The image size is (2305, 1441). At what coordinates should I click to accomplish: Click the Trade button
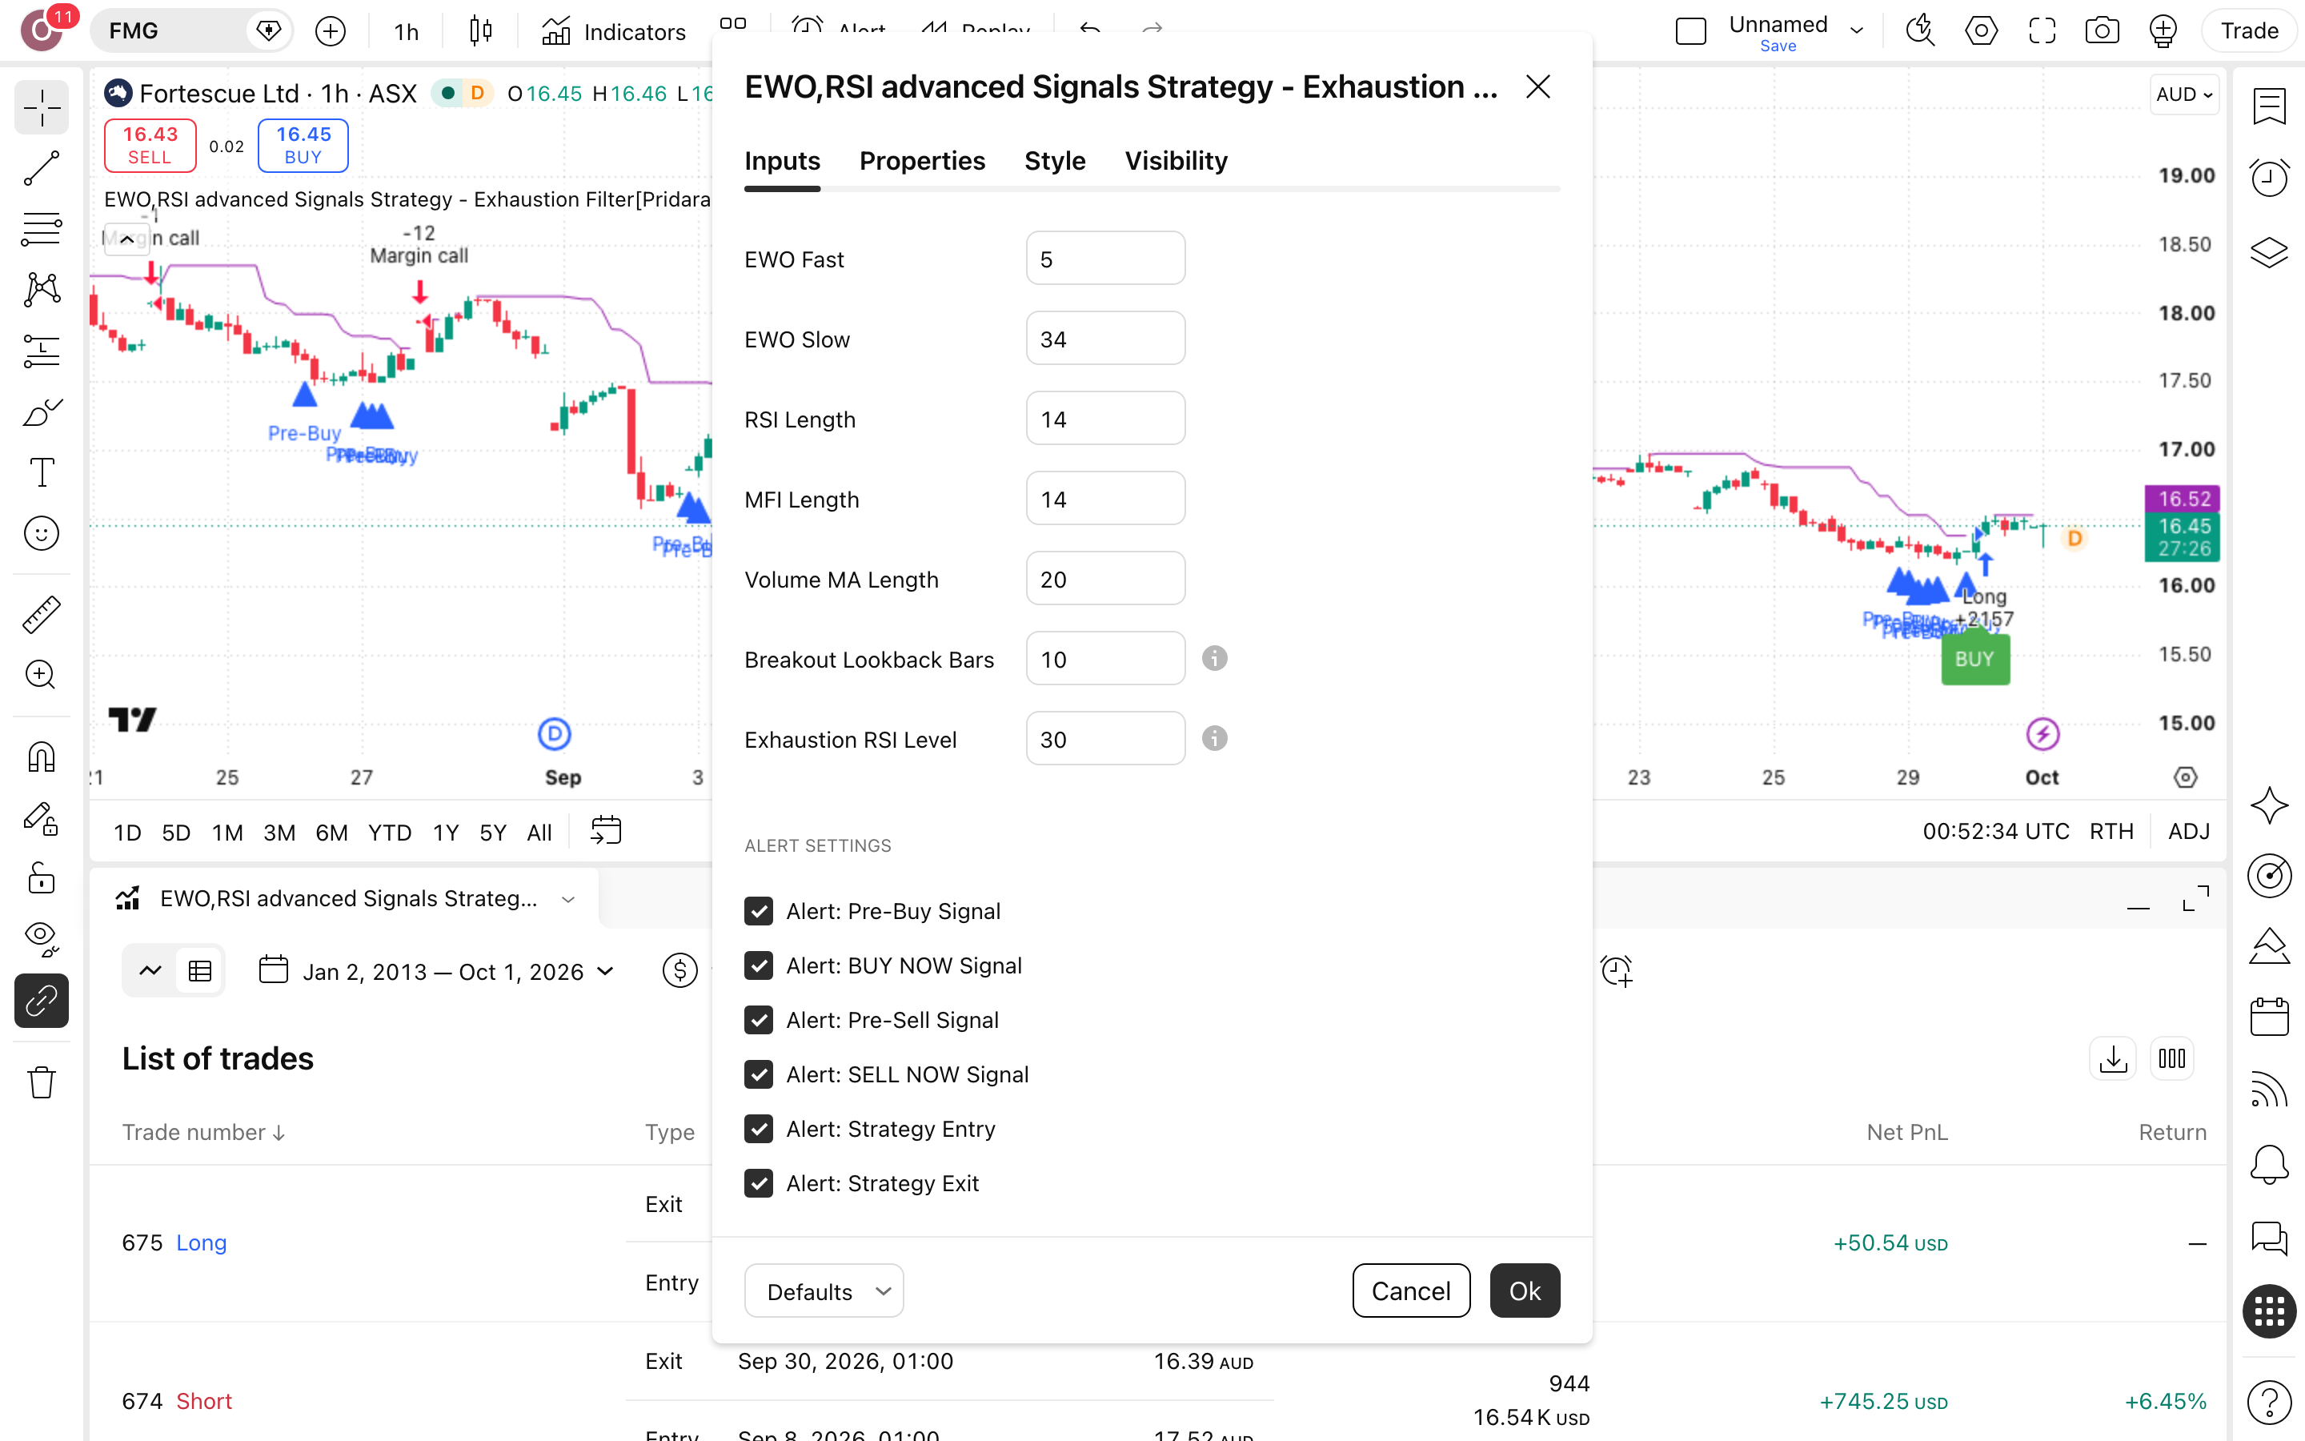point(2250,31)
